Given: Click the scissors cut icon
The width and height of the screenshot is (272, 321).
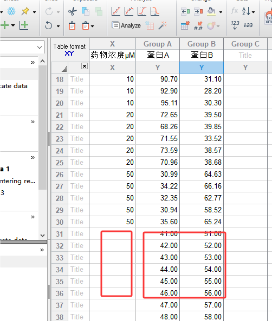Looking at the screenshot, I should (72, 11).
